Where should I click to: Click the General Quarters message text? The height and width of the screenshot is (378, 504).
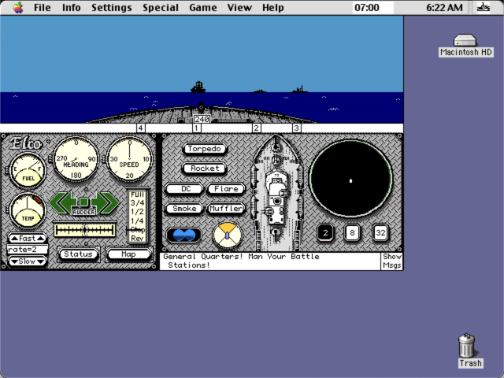click(x=241, y=261)
